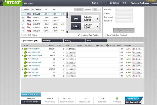Tick the Carry Trade Over Weekend checkbox
Screen dimensions: 157x105
tap(105, 35)
